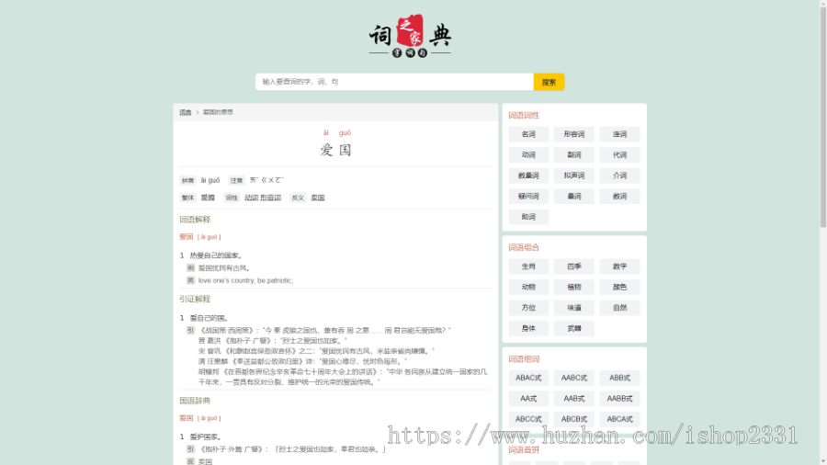The height and width of the screenshot is (465, 827).
Task: Click the 引证解释 section heading
Action: [195, 299]
